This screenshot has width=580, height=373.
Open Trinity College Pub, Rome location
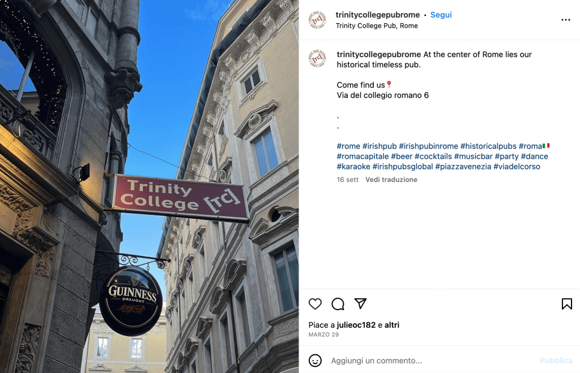click(x=377, y=26)
